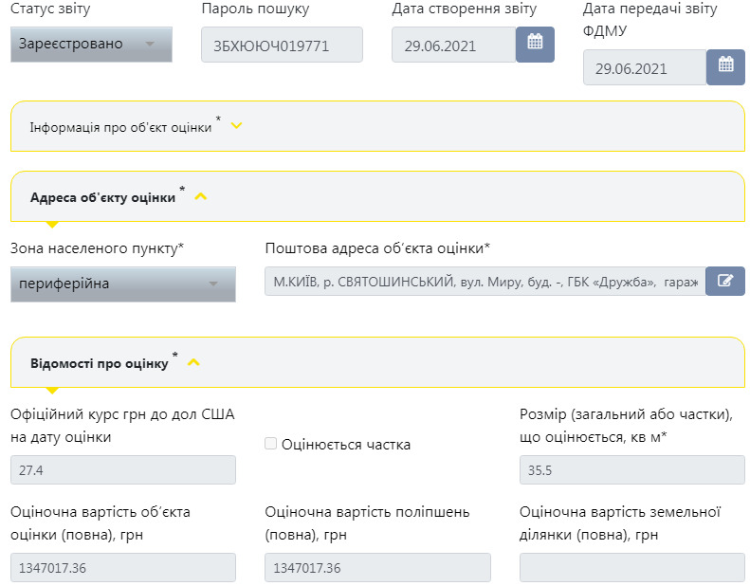Image resolution: width=750 pixels, height=586 pixels.
Task: Open the 'Статус звіту' dropdown
Action: 91,45
